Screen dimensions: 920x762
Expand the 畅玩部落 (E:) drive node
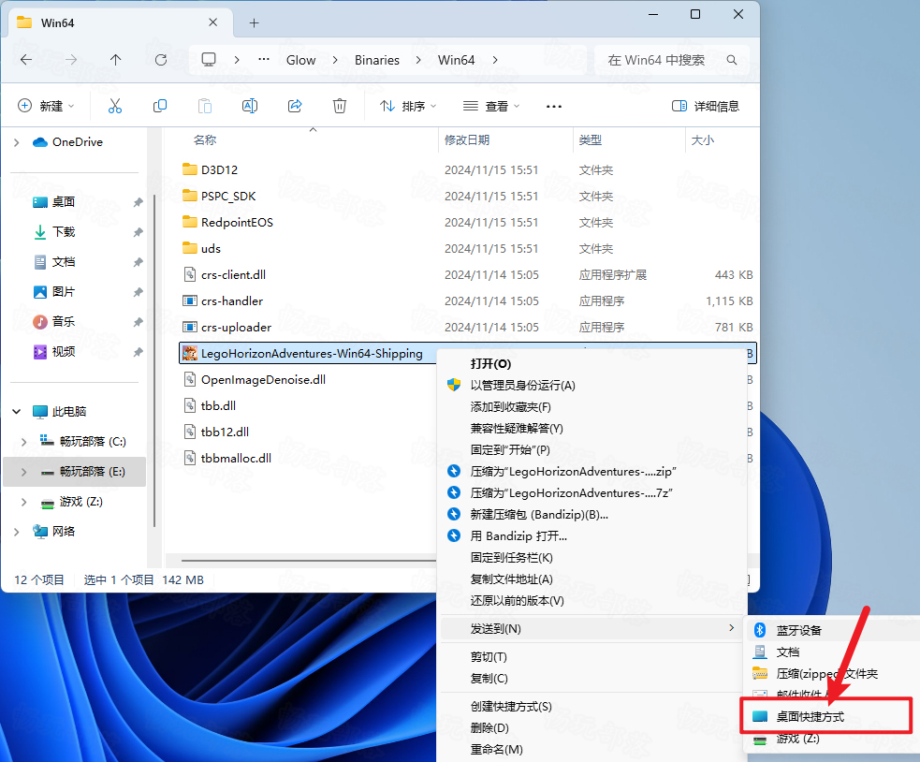(23, 472)
